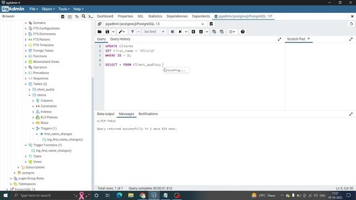Image resolution: width=356 pixels, height=200 pixels.
Task: Click the reset layout icon top right
Action: (x=351, y=24)
